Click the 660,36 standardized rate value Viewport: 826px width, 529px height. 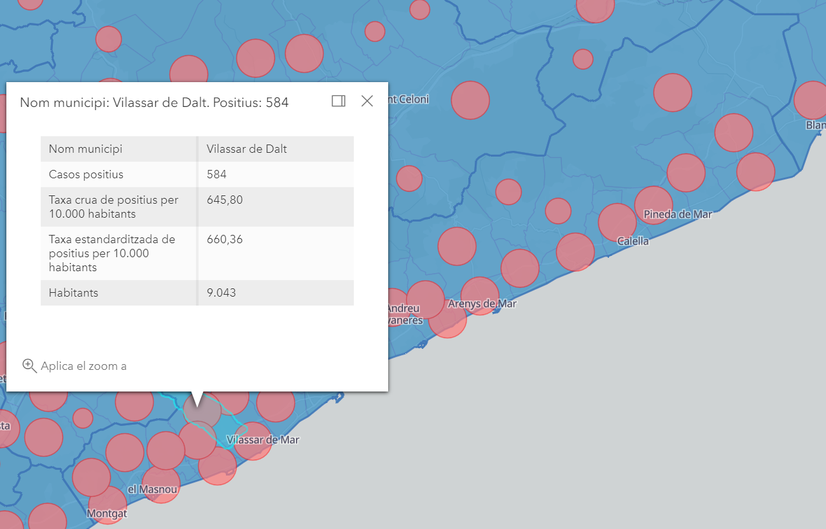click(x=225, y=239)
